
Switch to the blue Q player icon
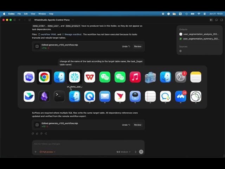coord(90,96)
